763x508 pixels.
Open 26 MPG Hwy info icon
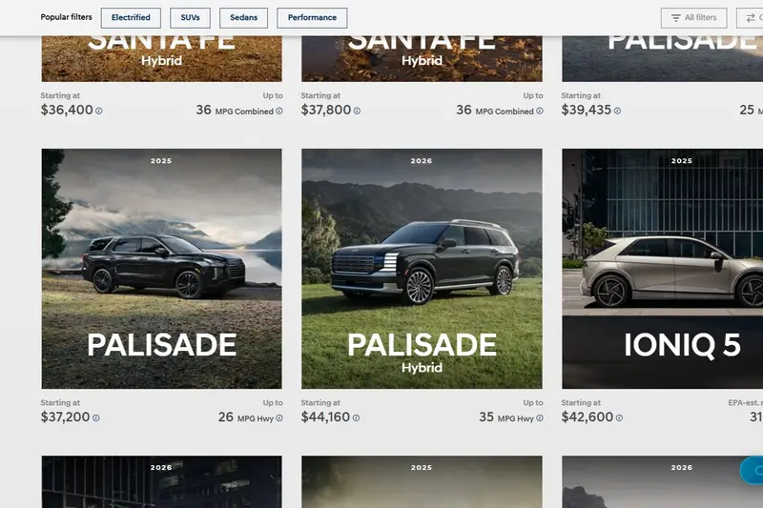click(279, 418)
